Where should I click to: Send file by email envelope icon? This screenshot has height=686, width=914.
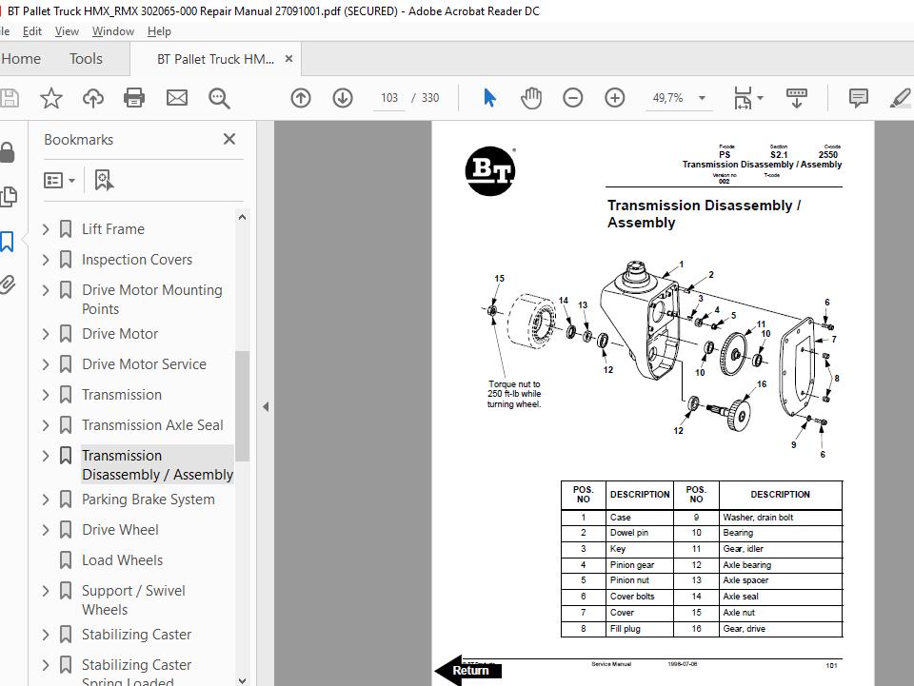pos(177,98)
